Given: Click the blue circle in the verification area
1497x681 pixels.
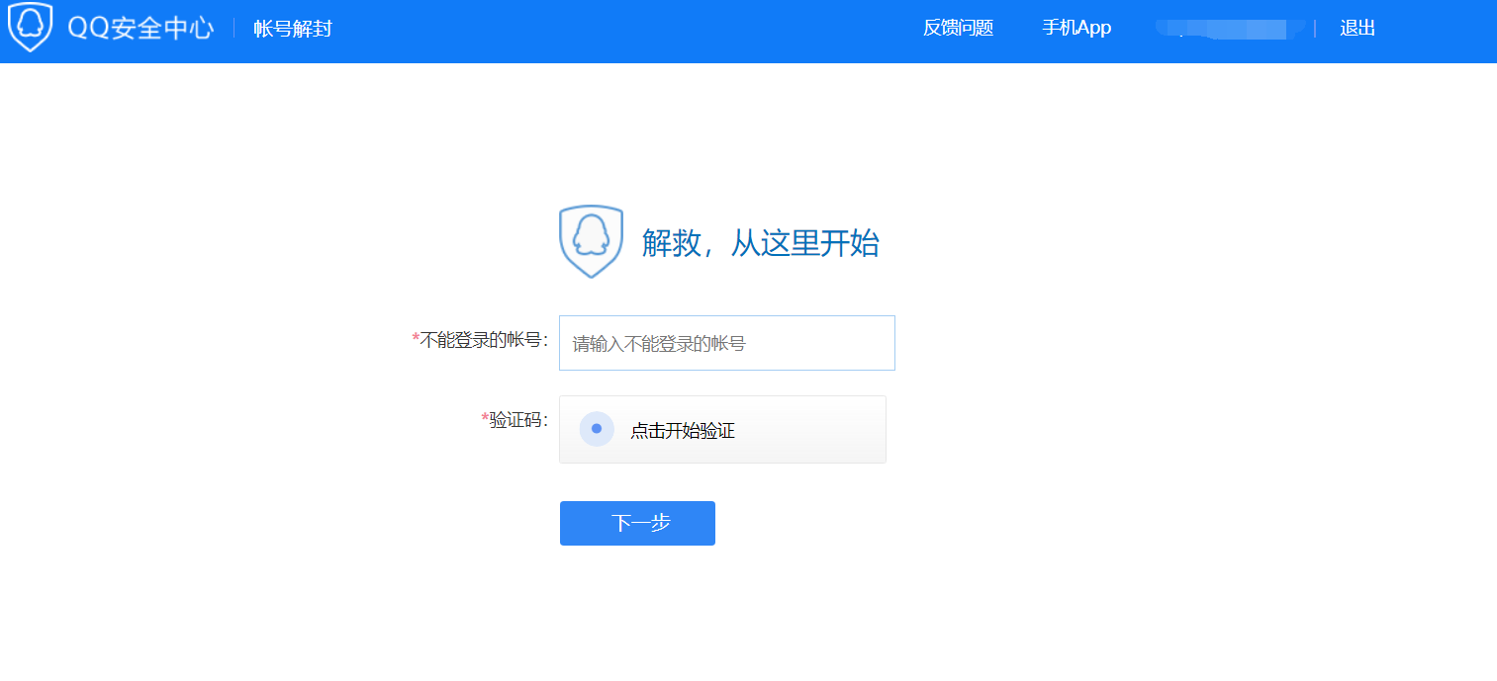Looking at the screenshot, I should point(597,429).
